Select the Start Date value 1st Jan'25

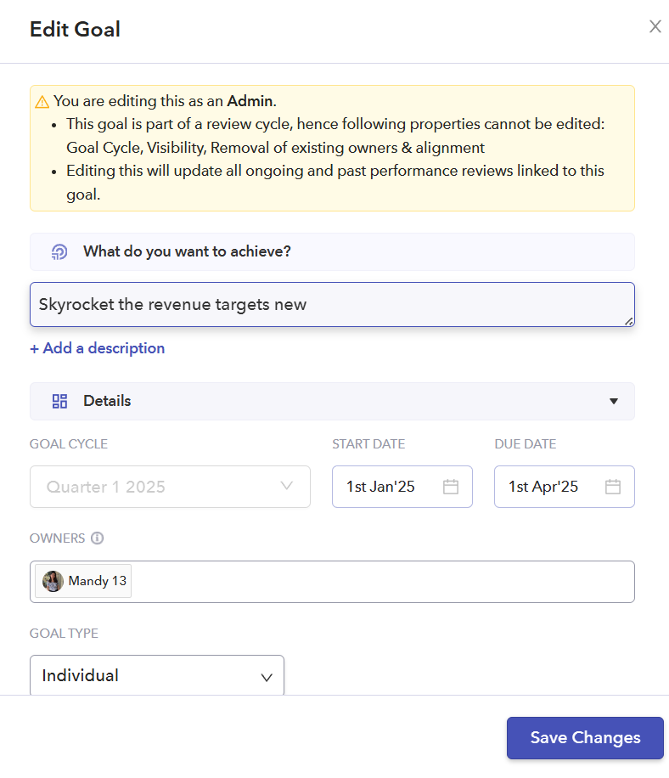[x=380, y=487]
